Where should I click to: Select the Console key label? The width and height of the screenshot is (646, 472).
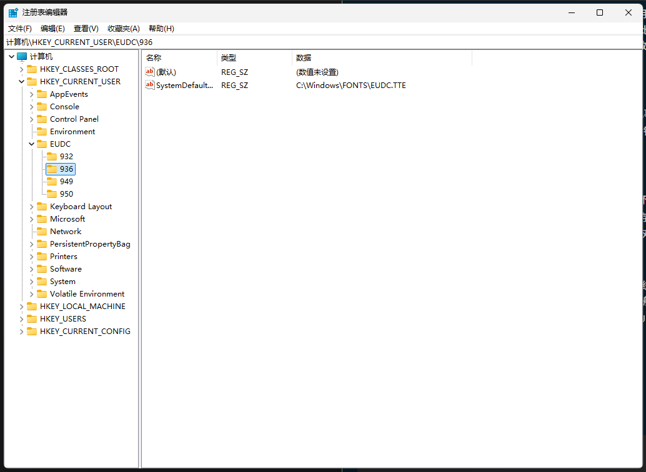64,107
